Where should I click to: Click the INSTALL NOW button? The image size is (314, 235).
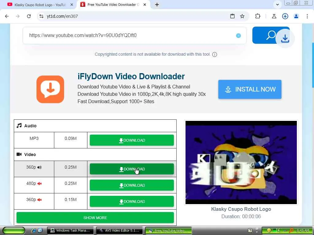[x=250, y=89]
